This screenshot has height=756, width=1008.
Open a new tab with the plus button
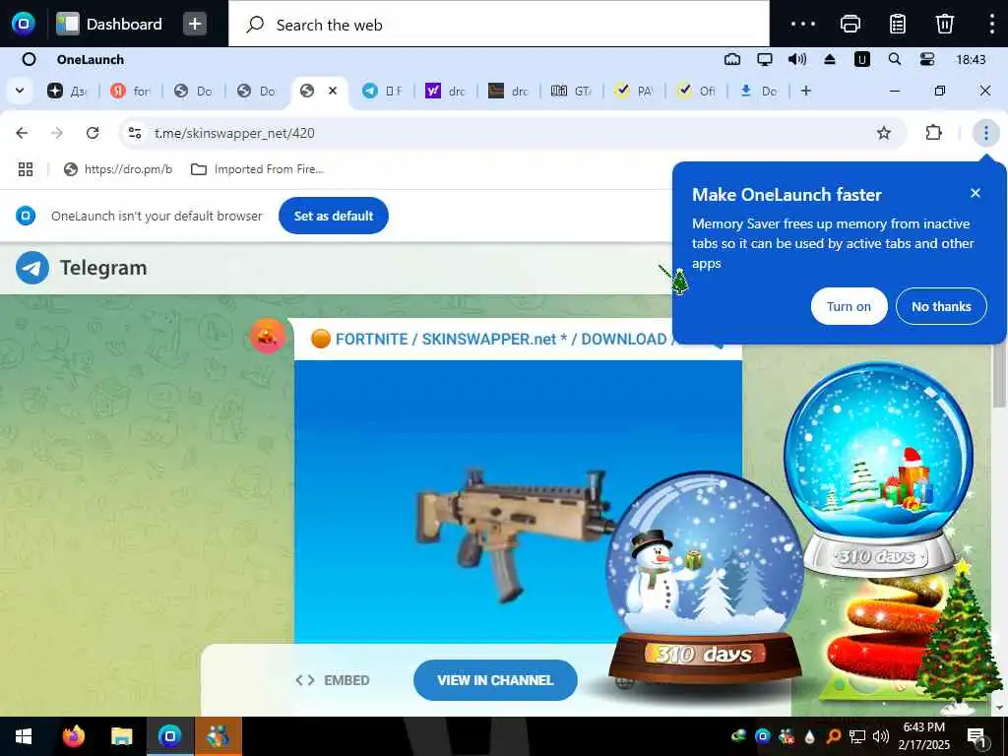(x=805, y=91)
